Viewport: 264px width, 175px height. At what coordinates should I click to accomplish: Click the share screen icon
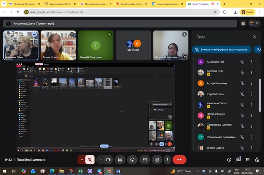pos(120,159)
